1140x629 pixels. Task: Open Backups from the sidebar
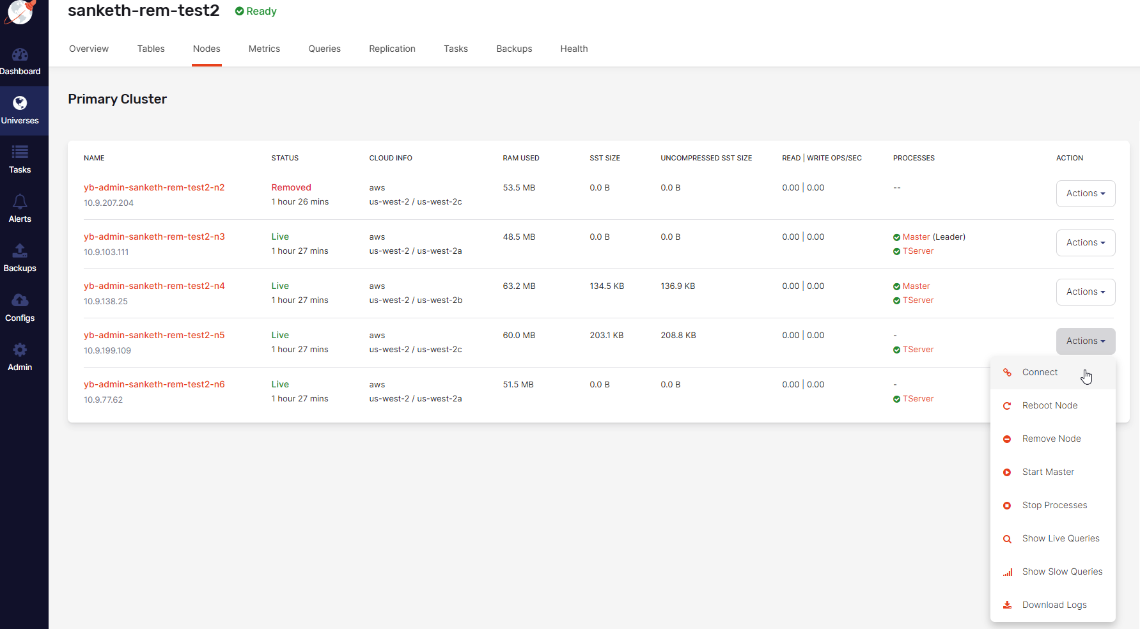click(x=20, y=251)
